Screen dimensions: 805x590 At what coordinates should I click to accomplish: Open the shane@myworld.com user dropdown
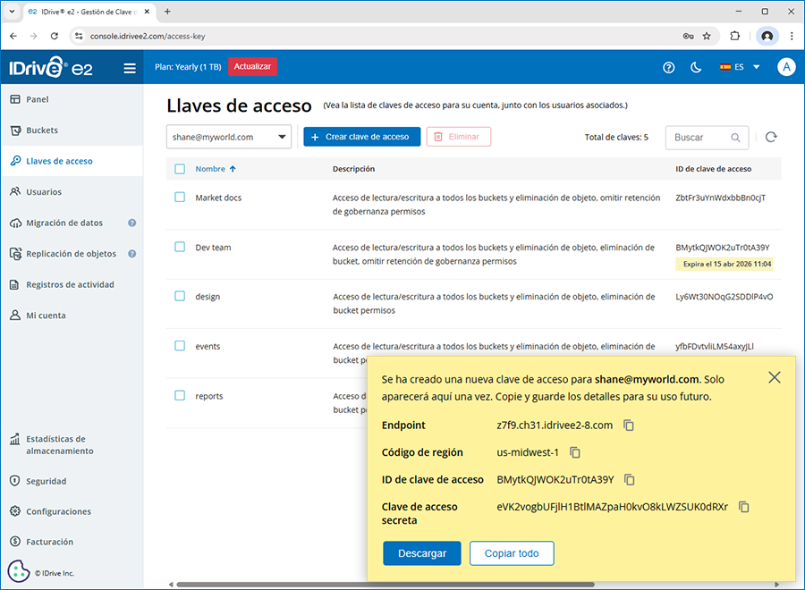click(229, 137)
